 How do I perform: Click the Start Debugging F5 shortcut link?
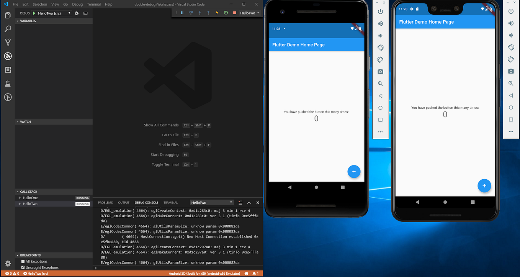[165, 154]
